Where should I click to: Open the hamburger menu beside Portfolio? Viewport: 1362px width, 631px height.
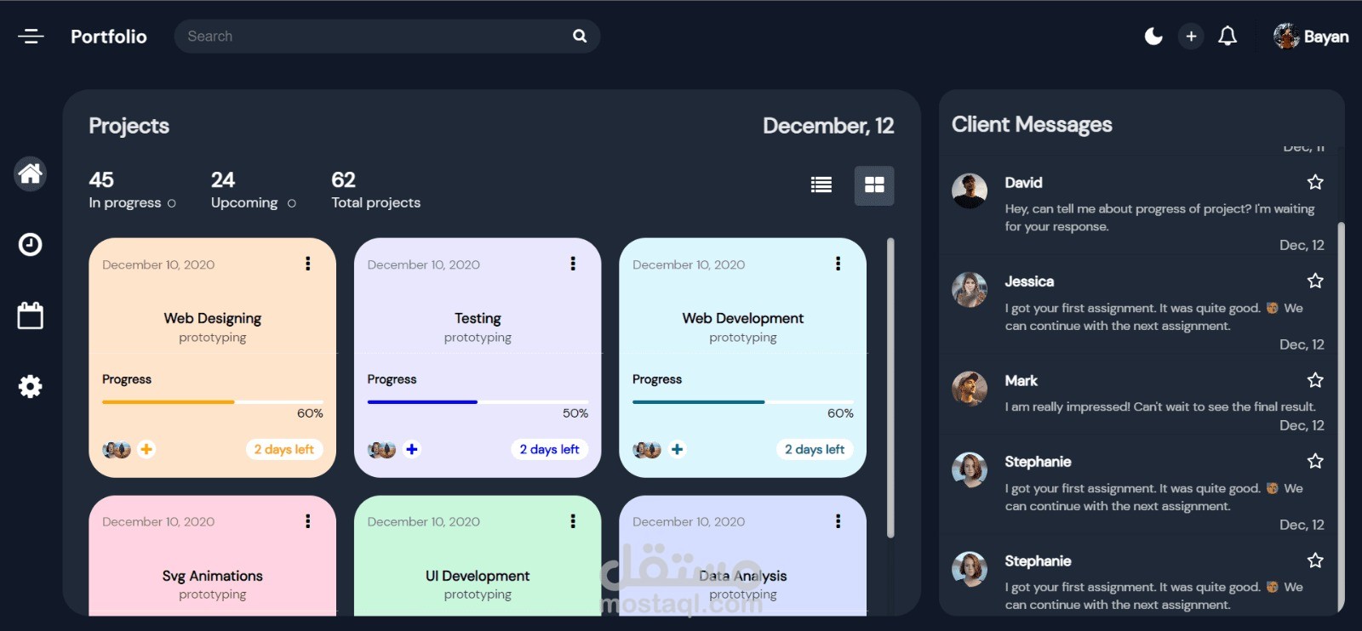pyautogui.click(x=31, y=36)
